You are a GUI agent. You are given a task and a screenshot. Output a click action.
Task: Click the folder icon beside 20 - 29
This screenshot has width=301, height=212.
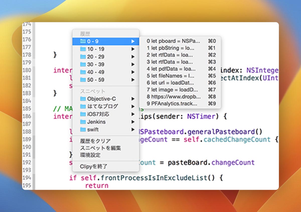coord(83,57)
